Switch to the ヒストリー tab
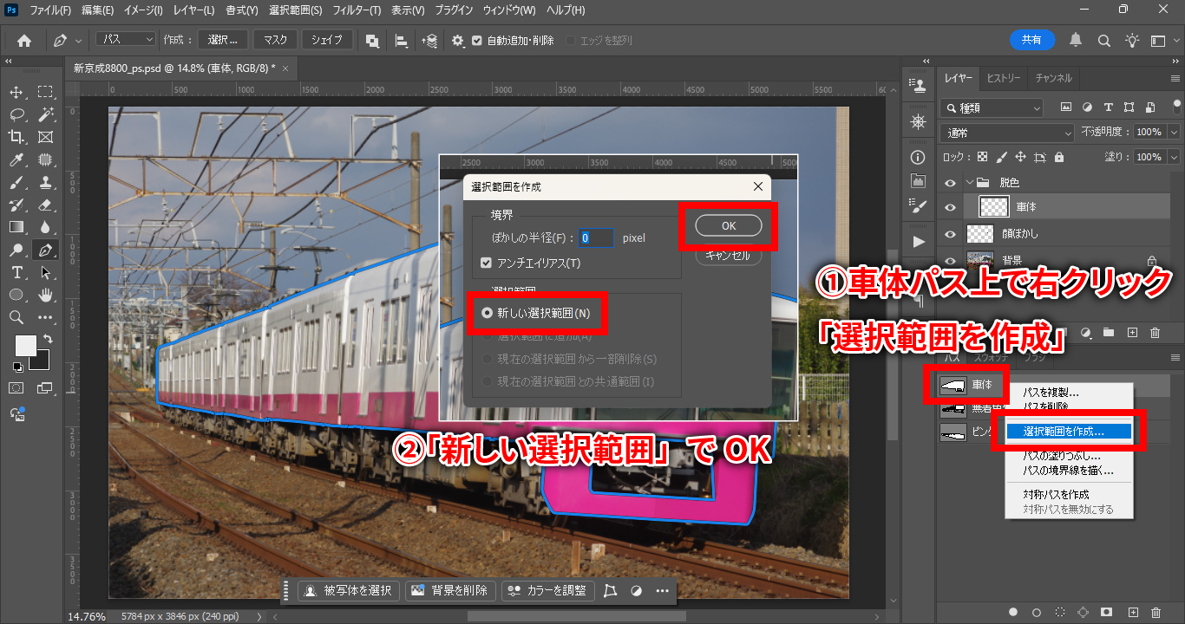Viewport: 1185px width, 624px height. [1004, 78]
